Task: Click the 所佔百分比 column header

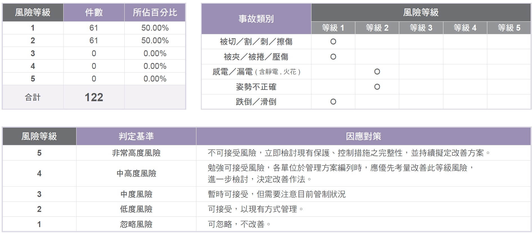Action: pos(155,12)
